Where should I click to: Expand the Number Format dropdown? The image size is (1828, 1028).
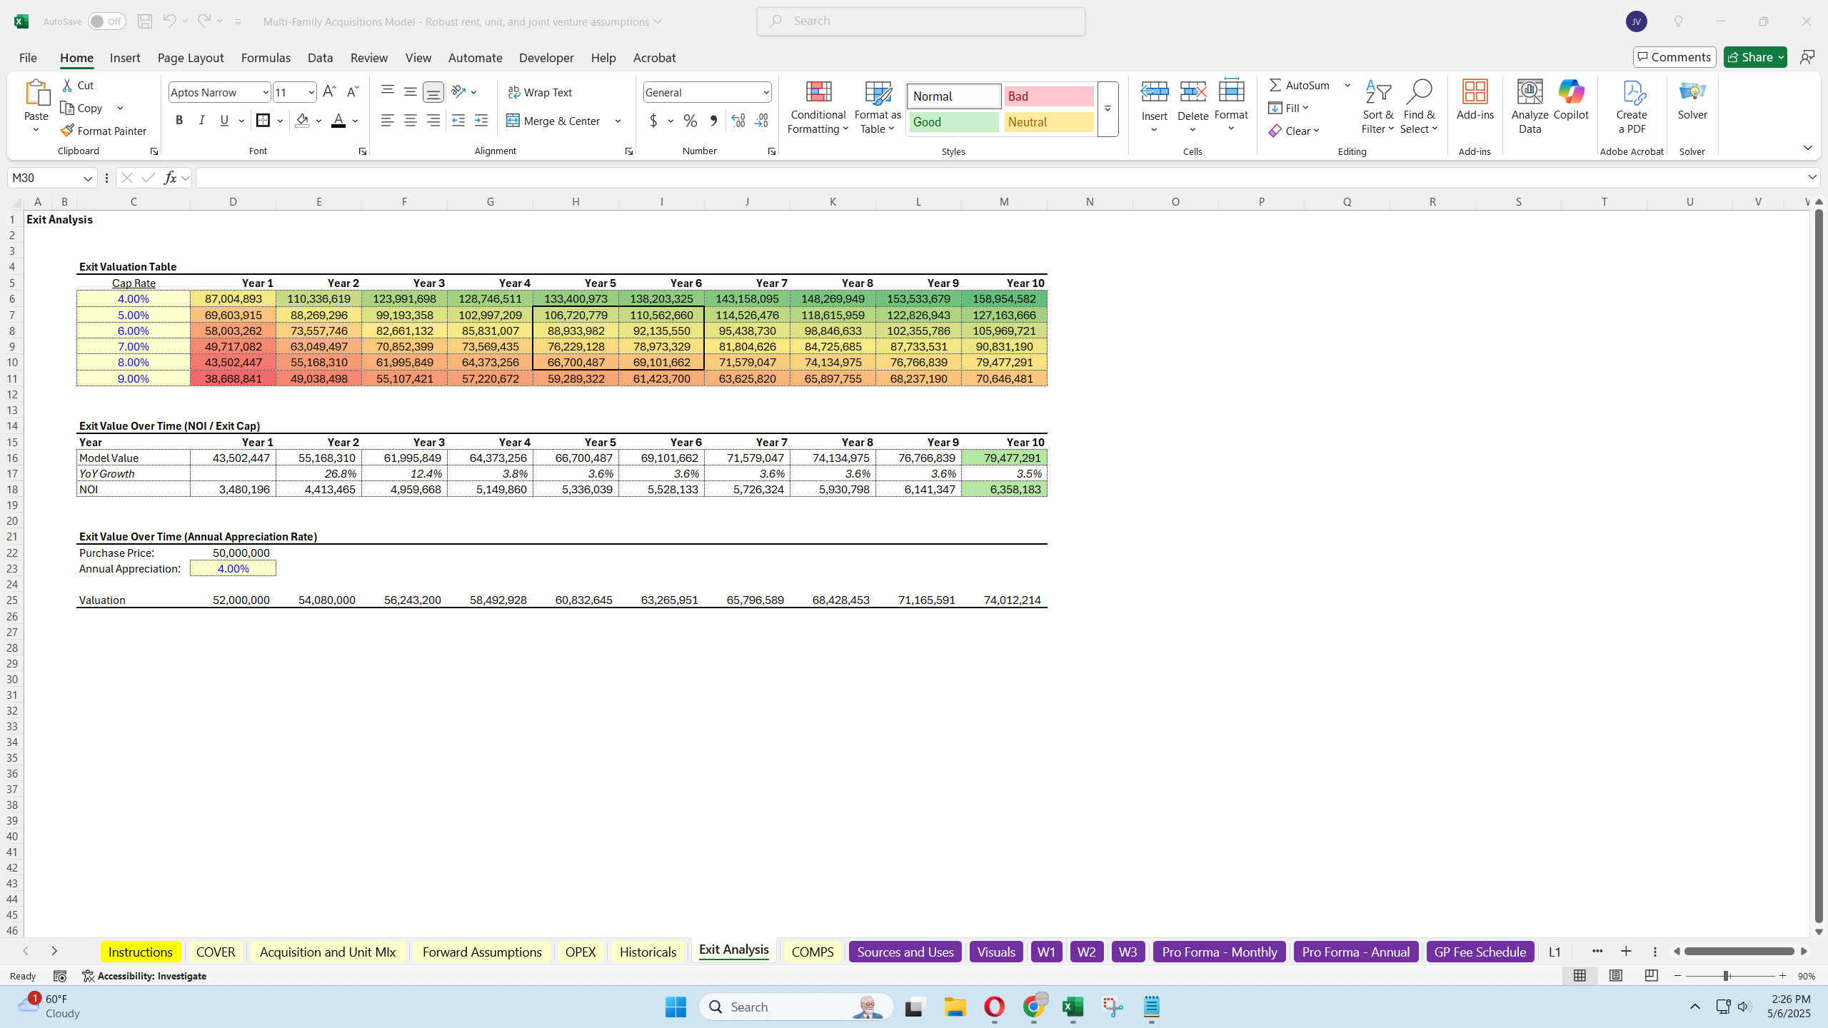click(765, 92)
